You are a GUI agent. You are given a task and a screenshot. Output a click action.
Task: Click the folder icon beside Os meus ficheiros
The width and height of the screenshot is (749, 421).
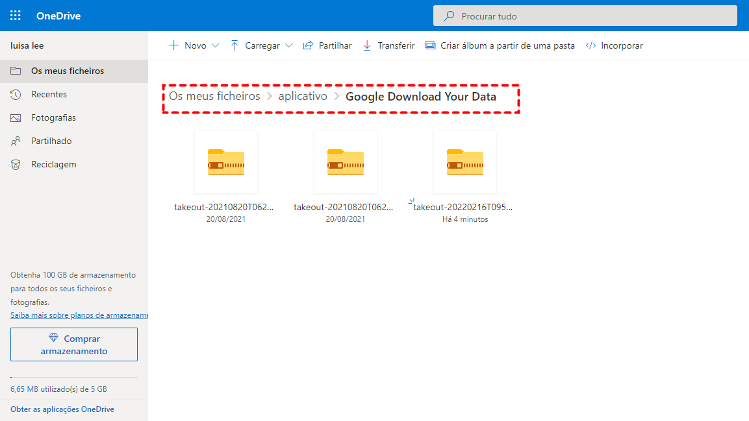point(16,71)
